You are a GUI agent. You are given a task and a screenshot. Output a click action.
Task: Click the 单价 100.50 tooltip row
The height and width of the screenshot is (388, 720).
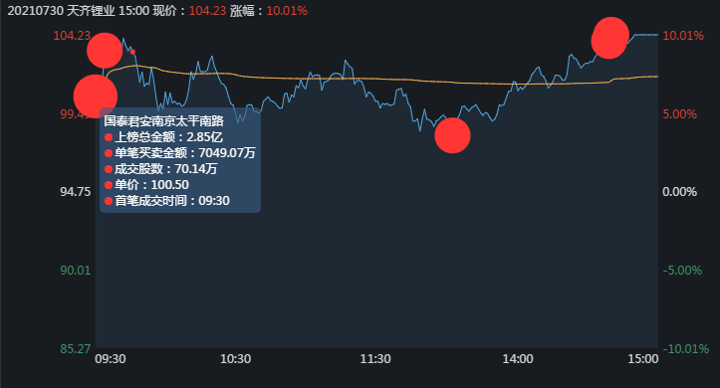click(146, 185)
